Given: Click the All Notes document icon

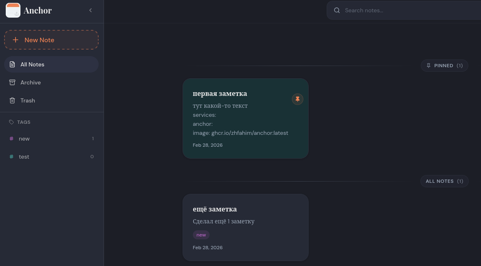Looking at the screenshot, I should [12, 64].
